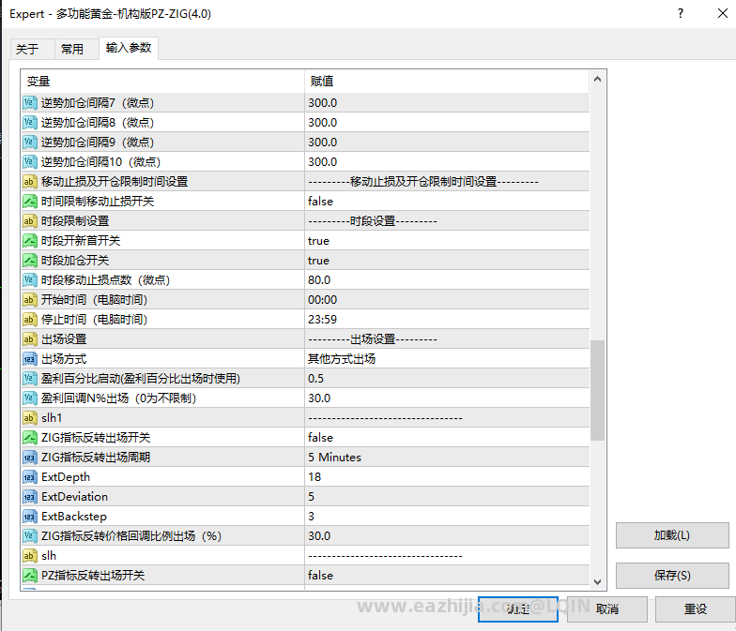Image resolution: width=736 pixels, height=631 pixels.
Task: Click the vertical scrollbar thumb
Action: pyautogui.click(x=597, y=390)
